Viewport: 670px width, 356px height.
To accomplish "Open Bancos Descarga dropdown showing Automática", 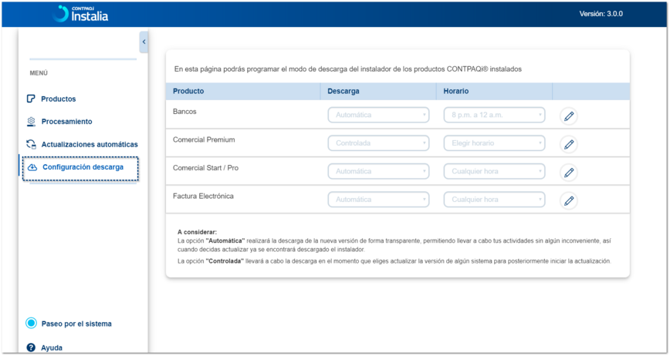I will click(378, 115).
